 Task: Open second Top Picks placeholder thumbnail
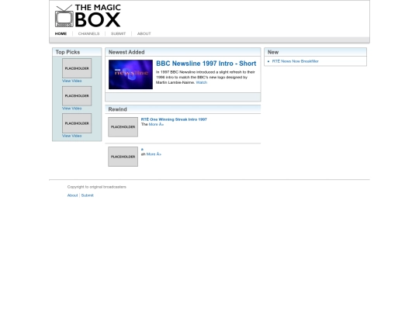point(77,96)
